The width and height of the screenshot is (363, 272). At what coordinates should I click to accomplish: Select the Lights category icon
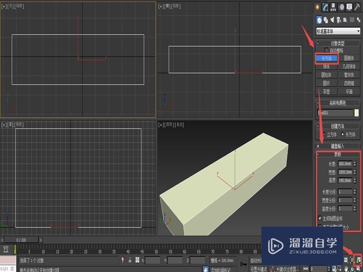point(332,19)
